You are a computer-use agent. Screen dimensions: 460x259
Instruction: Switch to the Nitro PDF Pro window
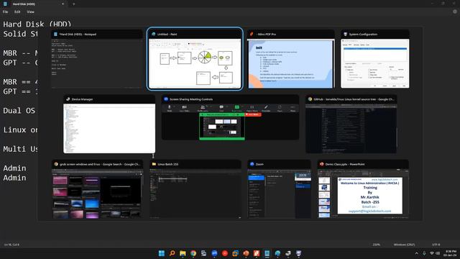[x=290, y=59]
